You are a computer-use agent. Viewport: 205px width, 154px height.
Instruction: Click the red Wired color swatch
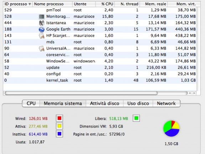pos(60,118)
